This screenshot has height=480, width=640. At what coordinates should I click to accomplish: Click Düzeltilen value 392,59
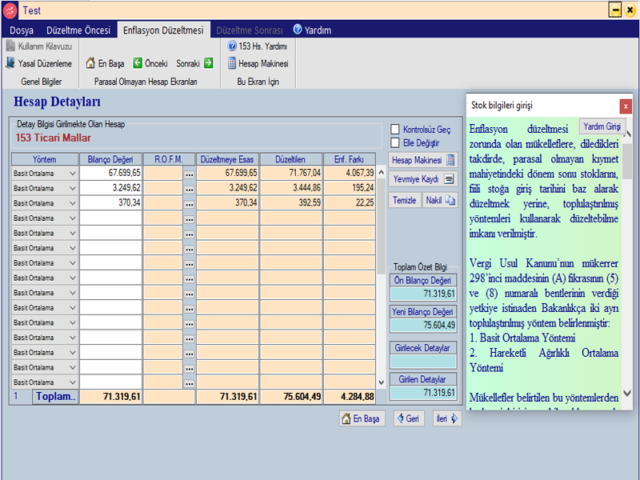coord(291,203)
